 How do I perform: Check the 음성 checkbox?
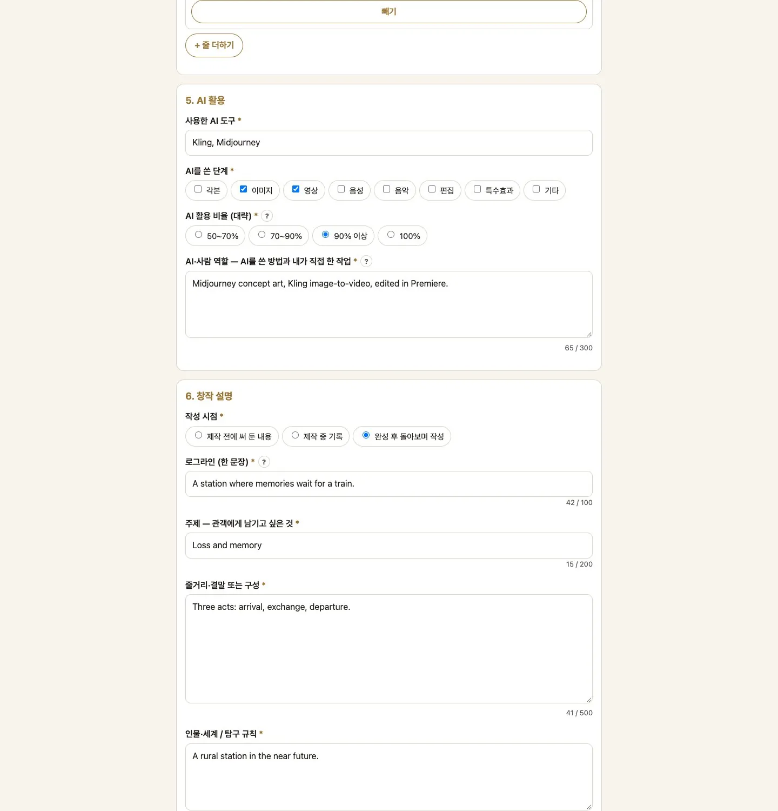pyautogui.click(x=341, y=189)
